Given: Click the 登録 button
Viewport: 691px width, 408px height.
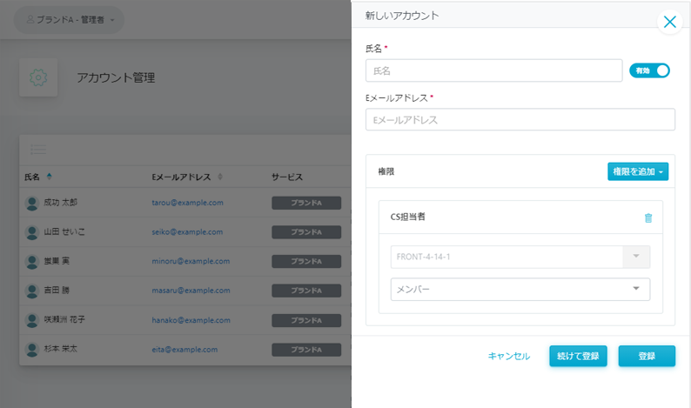Looking at the screenshot, I should (x=647, y=356).
